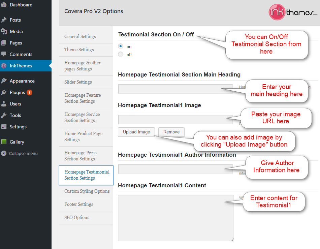This screenshot has width=320, height=249.
Task: Open the Dashboard menu
Action: [26, 5]
